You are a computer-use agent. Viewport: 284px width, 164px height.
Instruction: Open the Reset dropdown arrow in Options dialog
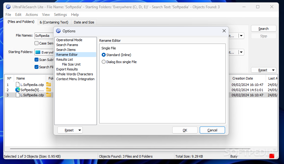pyautogui.click(x=79, y=130)
